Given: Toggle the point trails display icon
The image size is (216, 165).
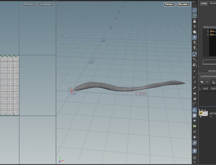Looking at the screenshot, I should 195,82.
